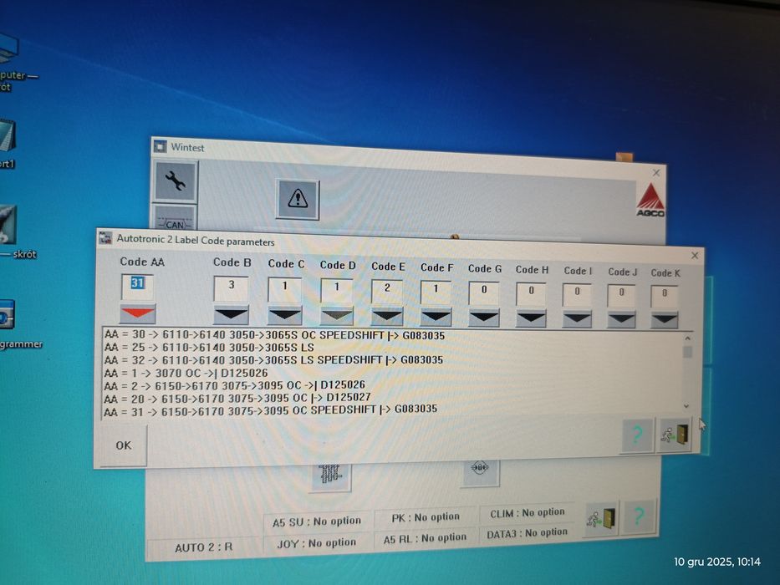This screenshot has width=780, height=585.
Task: Open the Code D dropdown arrow
Action: (337, 317)
